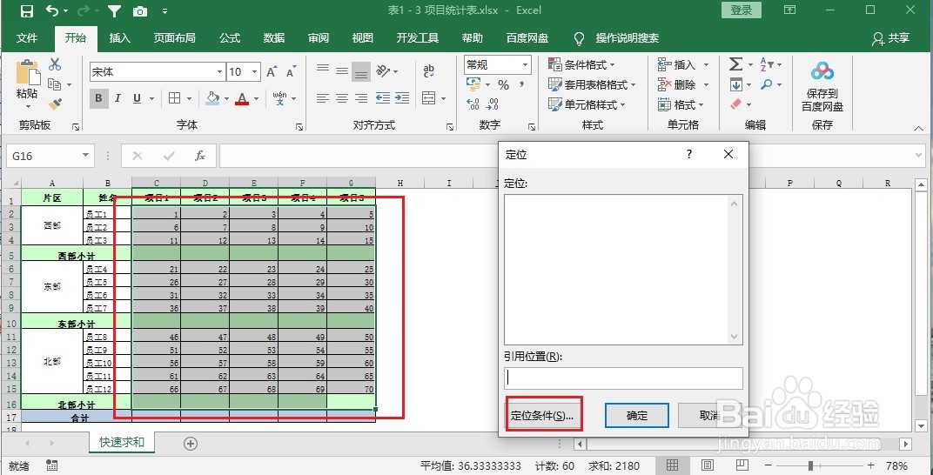The width and height of the screenshot is (933, 475).
Task: Toggle bold formatting
Action: (98, 98)
